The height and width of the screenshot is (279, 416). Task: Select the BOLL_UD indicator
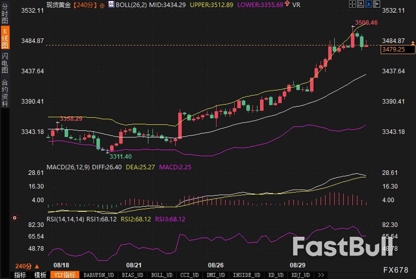click(162, 275)
